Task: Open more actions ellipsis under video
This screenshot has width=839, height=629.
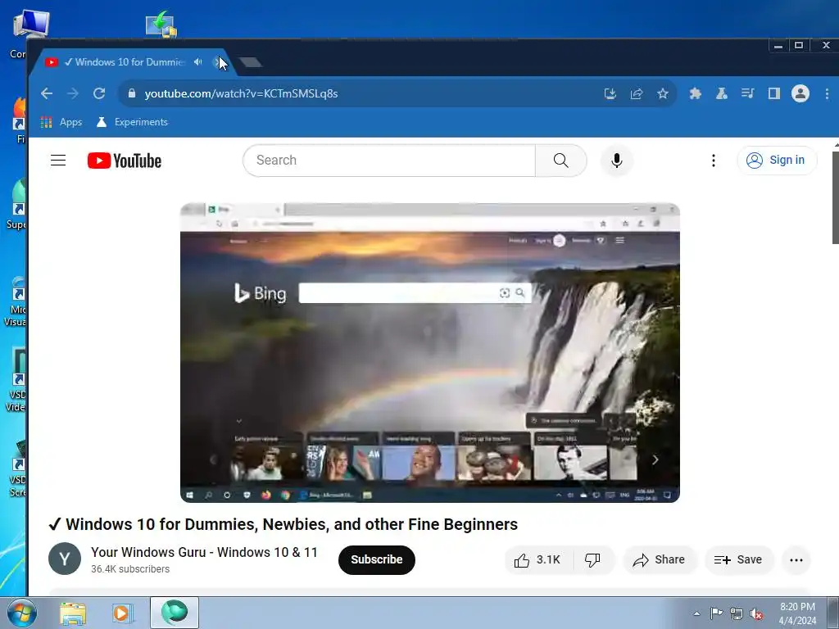Action: (796, 560)
